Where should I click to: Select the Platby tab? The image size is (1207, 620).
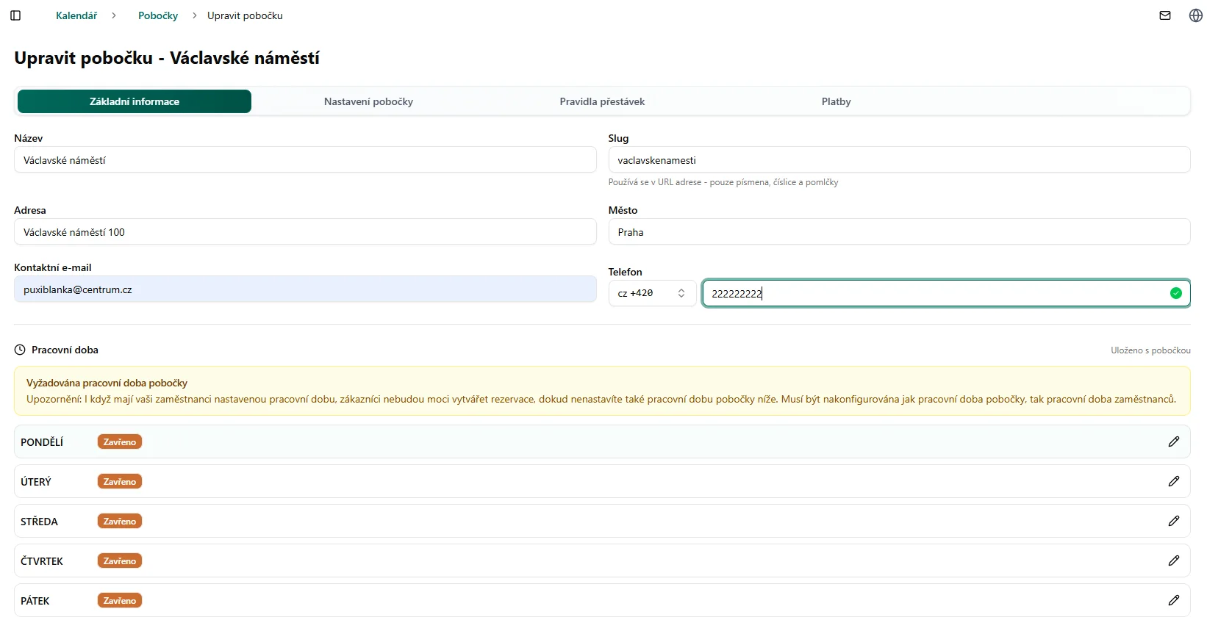coord(836,101)
